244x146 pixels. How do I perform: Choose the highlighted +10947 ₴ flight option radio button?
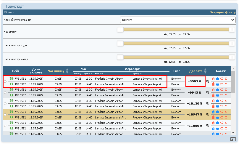coord(5,115)
